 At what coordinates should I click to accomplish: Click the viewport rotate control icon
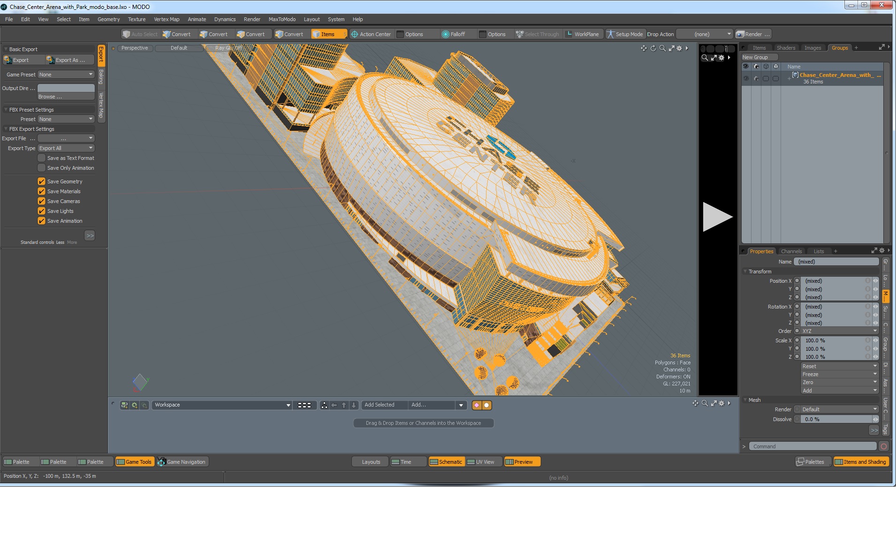coord(653,48)
